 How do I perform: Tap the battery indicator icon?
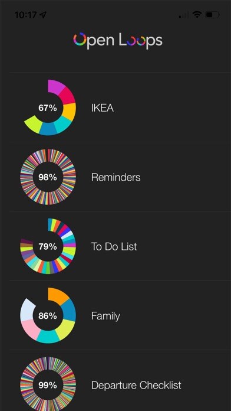click(x=212, y=15)
